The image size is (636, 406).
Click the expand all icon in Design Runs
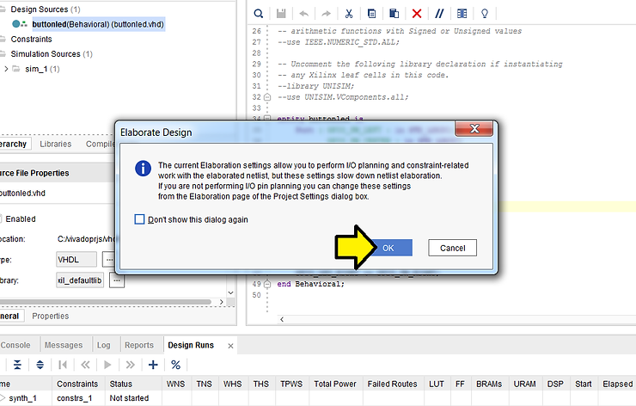pyautogui.click(x=40, y=365)
